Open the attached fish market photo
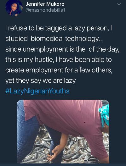This screenshot has height=166, width=126. coord(63,131)
